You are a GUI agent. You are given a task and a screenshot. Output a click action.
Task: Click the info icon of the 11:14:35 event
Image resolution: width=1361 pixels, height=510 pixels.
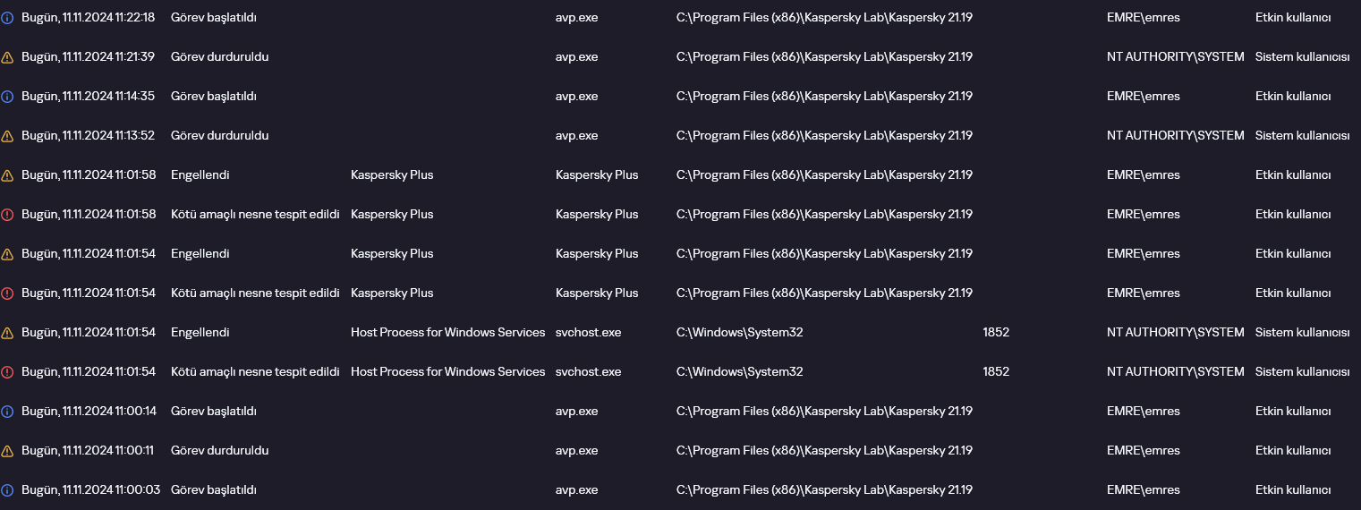7,97
